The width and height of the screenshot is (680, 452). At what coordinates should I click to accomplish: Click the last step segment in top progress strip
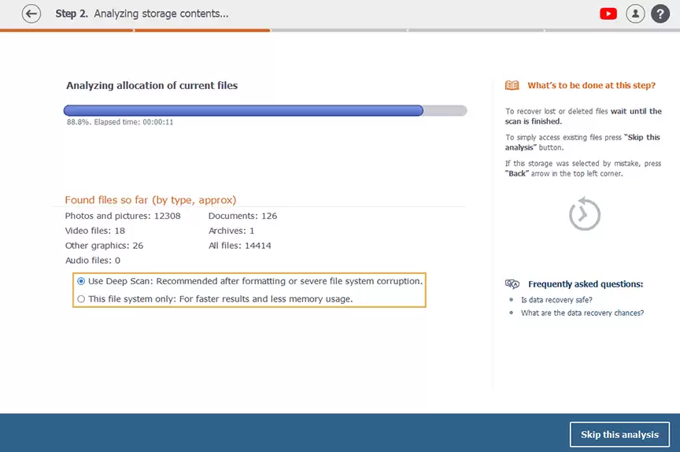click(611, 31)
